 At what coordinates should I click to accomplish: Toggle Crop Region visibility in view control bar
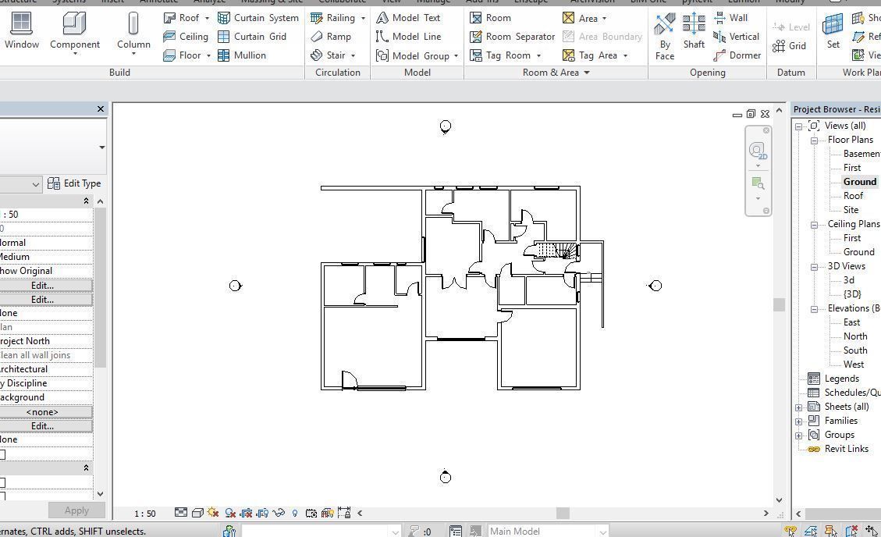tap(262, 512)
